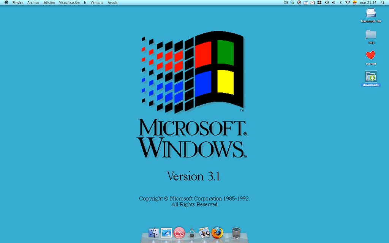This screenshot has width=389, height=243.
Task: Open Spotlight search magnifier
Action: point(383,3)
